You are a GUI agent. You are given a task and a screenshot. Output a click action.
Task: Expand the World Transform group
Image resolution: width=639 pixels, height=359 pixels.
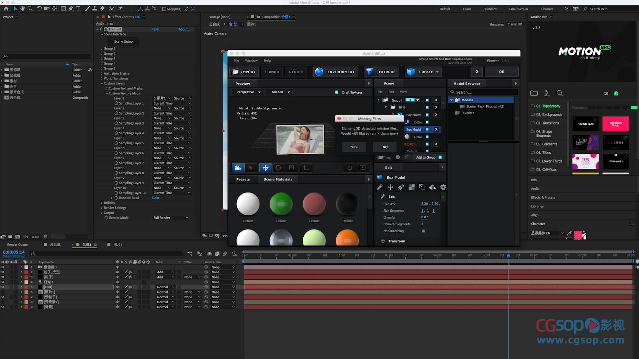pyautogui.click(x=102, y=78)
